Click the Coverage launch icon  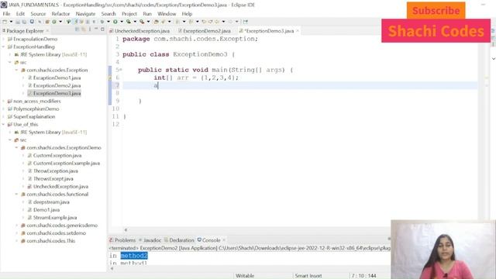129,22
